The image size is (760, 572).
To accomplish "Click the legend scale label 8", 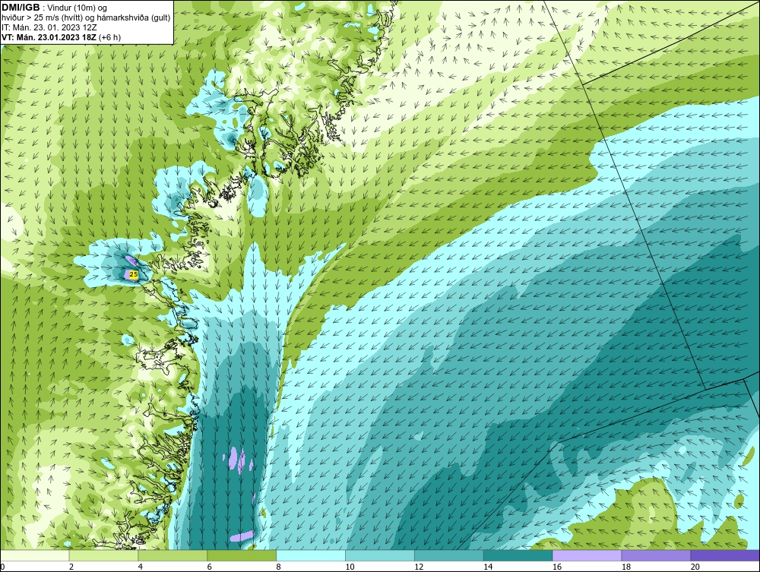I will click(x=278, y=567).
